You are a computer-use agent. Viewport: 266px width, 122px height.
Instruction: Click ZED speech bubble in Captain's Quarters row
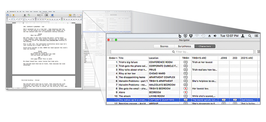tap(235, 100)
